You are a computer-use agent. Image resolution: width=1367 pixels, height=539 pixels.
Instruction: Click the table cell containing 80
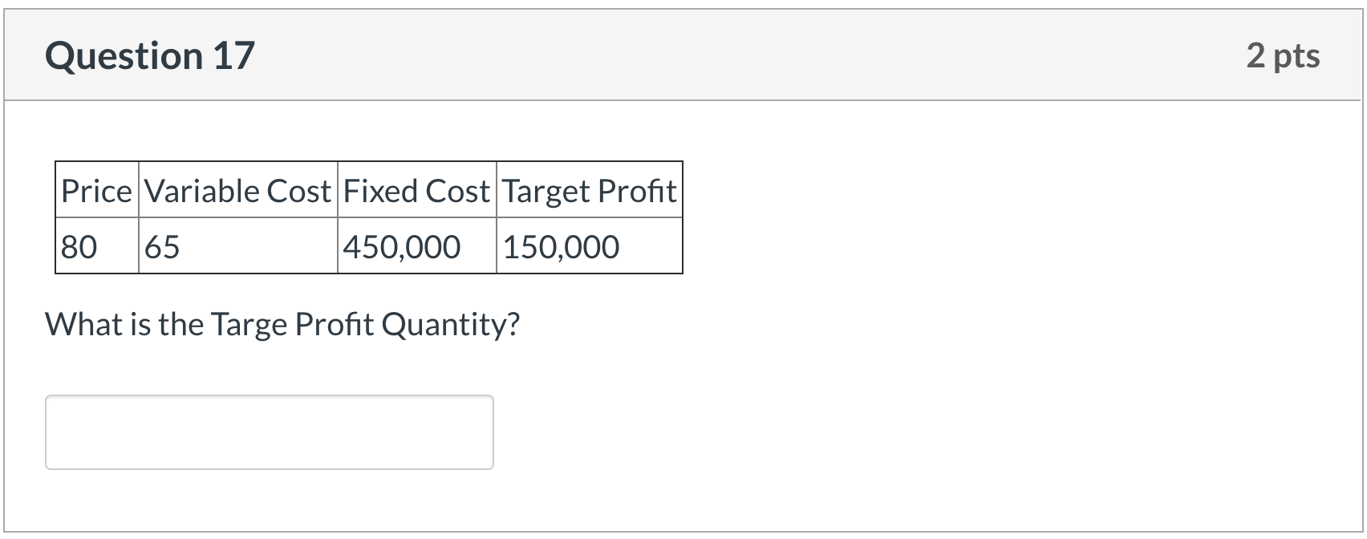click(79, 245)
